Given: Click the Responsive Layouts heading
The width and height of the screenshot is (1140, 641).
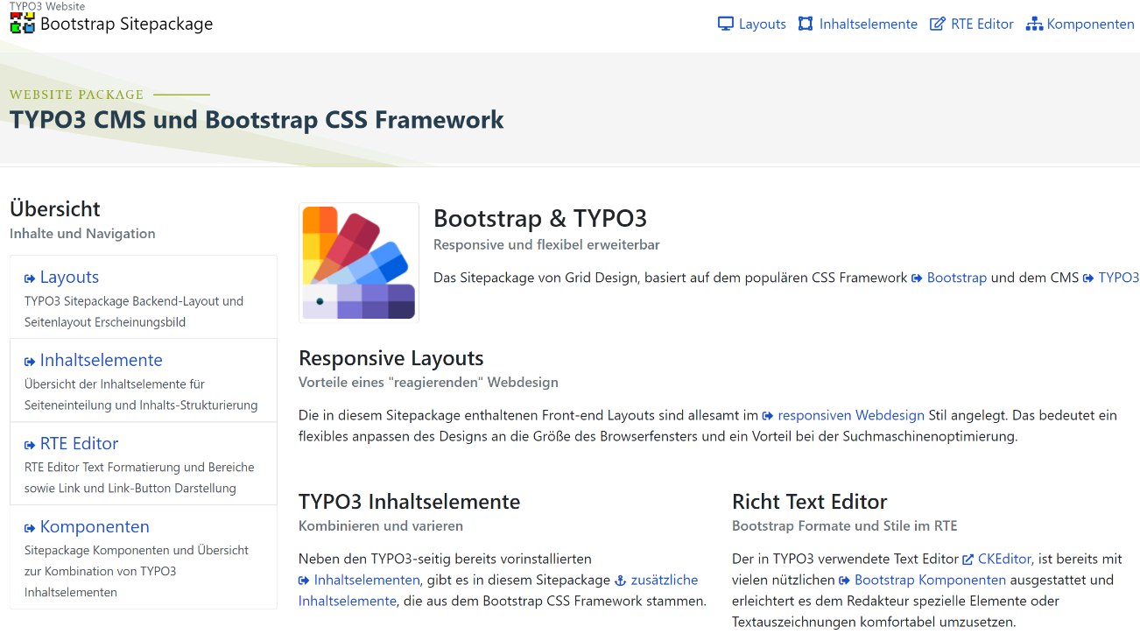Looking at the screenshot, I should (x=391, y=358).
